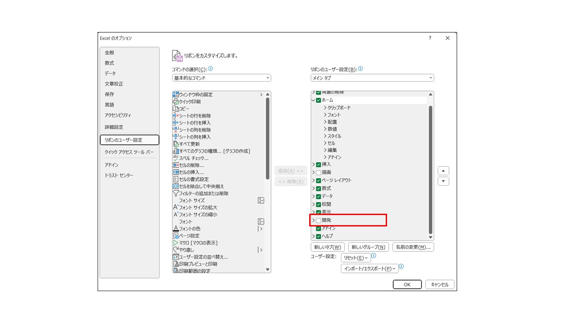563x316 pixels.
Task: Uncheck the データ tab checkbox in ribbon list
Action: 318,196
